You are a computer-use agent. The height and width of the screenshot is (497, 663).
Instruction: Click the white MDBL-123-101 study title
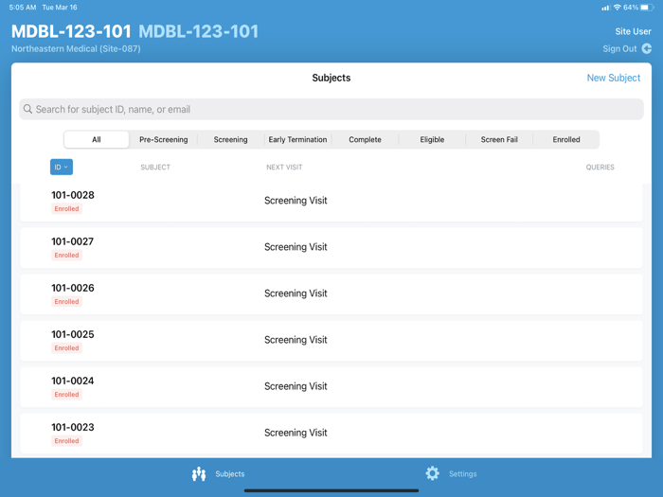point(71,31)
